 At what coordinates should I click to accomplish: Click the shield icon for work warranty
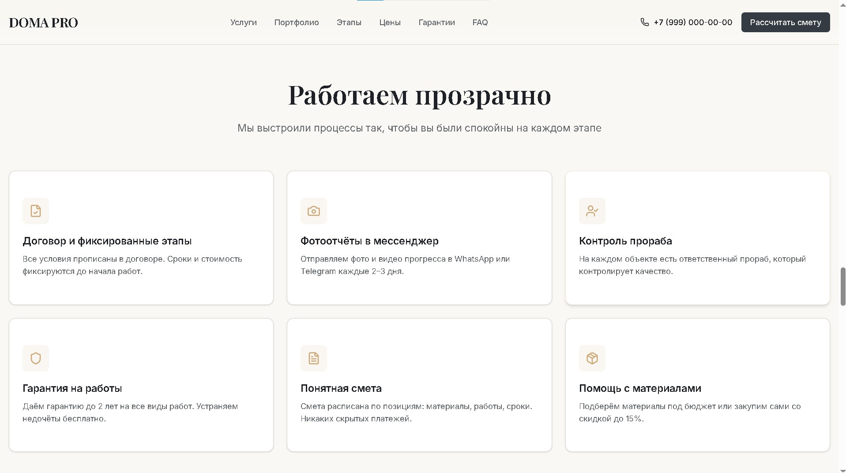(x=36, y=358)
